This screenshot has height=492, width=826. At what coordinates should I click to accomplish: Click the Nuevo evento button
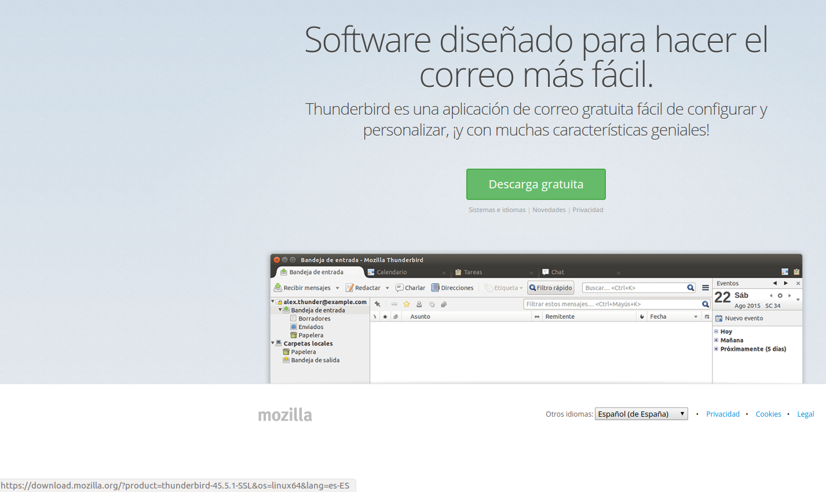pyautogui.click(x=739, y=318)
